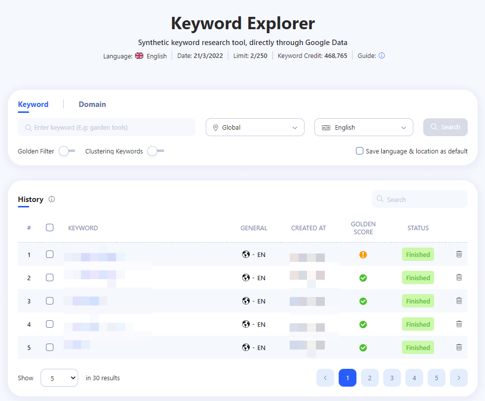Image resolution: width=485 pixels, height=401 pixels.
Task: Switch to the Keyword tab
Action: click(33, 104)
